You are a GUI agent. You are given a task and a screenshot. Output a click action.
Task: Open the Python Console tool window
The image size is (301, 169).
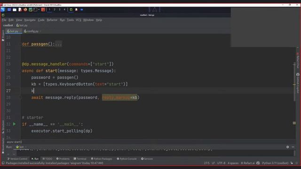pyautogui.click(x=127, y=159)
